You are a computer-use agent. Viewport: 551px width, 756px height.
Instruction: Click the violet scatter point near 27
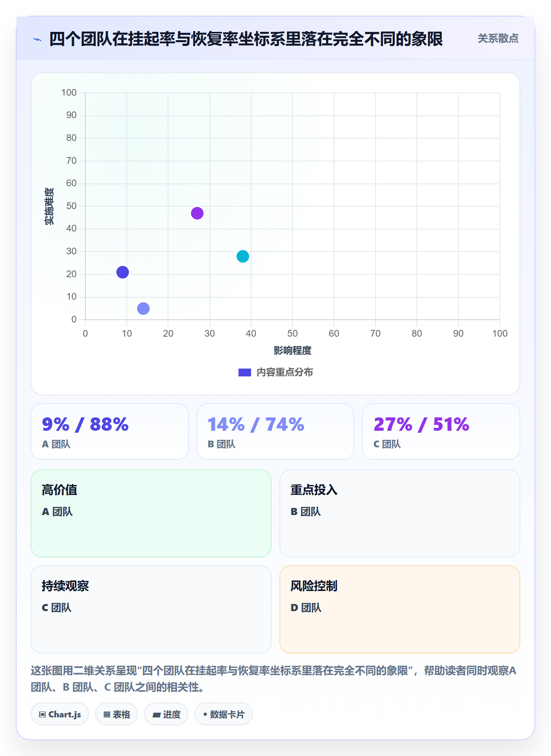(197, 213)
